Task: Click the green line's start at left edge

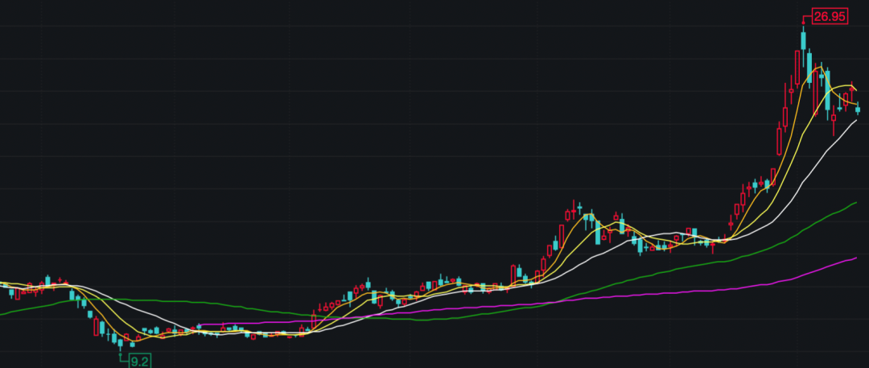Action: 2,313
